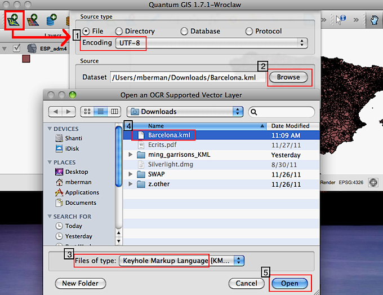Open the mberman home folder
Image resolution: width=383 pixels, height=295 pixels.
(73, 182)
